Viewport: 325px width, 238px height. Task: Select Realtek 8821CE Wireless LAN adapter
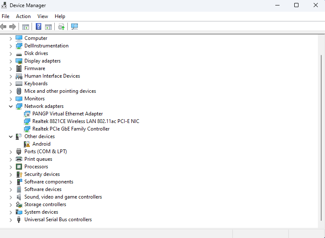point(86,121)
